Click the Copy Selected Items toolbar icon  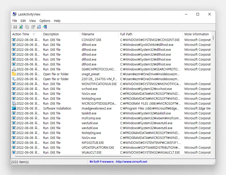(x=27, y=27)
